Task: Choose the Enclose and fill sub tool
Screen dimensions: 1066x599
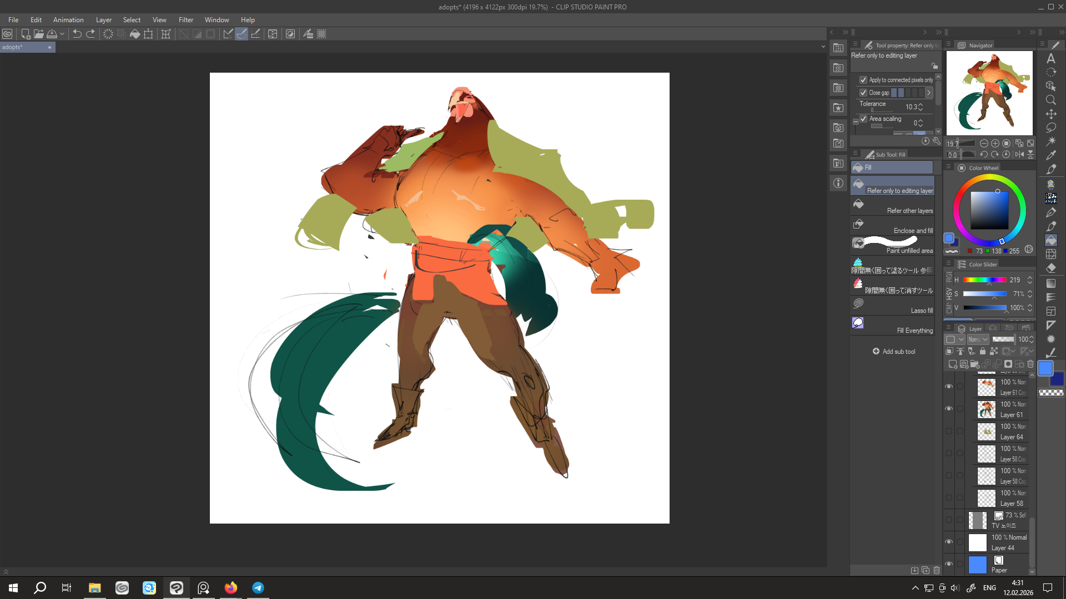Action: (x=892, y=225)
